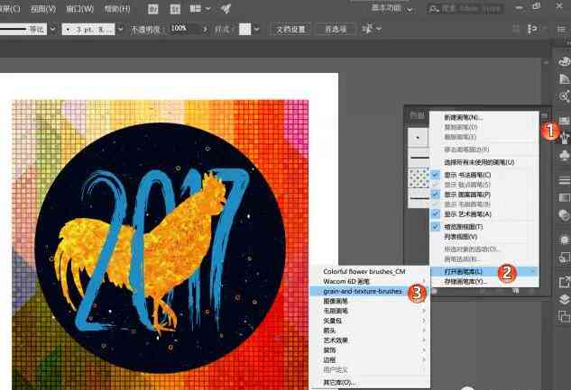Screen dimensions: 571x390
Task: Click the Brushes panel flyout menu icon
Action: [545, 115]
